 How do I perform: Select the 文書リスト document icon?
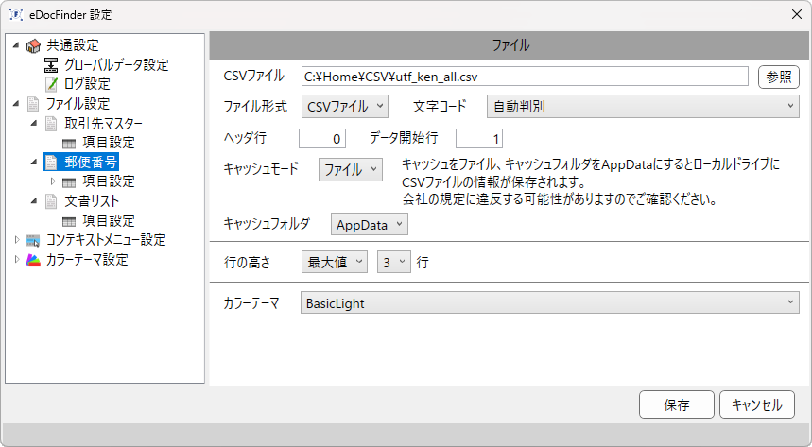click(x=51, y=201)
